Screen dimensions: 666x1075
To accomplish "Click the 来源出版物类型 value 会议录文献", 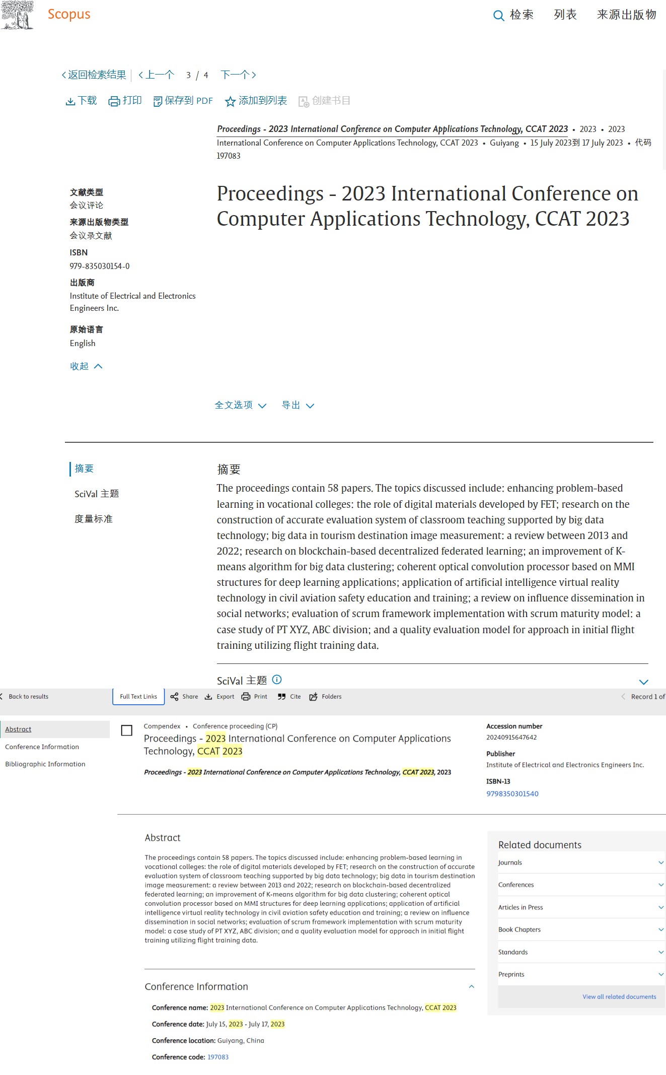I will click(x=91, y=235).
